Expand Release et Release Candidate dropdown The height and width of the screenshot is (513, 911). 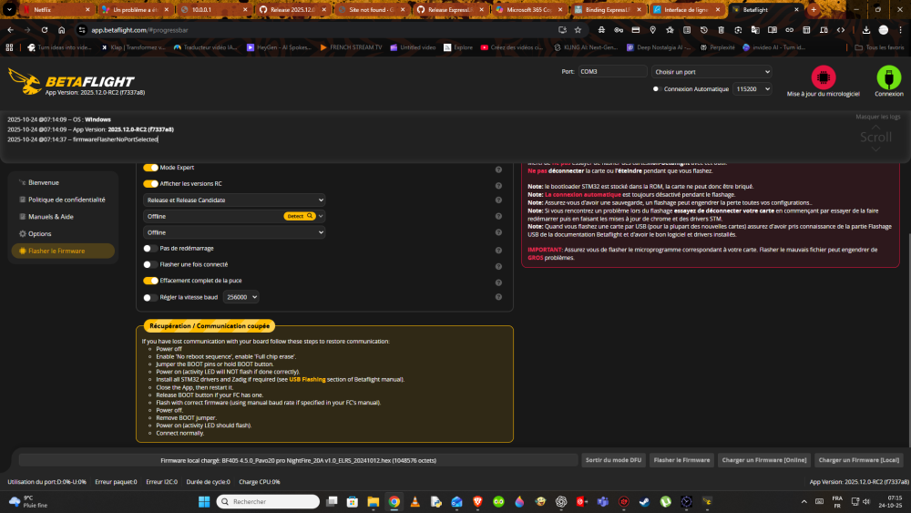(x=234, y=200)
